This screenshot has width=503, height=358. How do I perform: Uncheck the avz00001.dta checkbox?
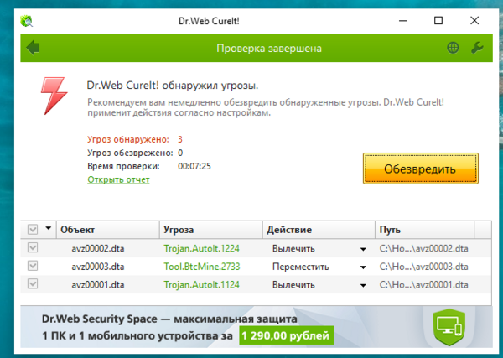pos(33,284)
